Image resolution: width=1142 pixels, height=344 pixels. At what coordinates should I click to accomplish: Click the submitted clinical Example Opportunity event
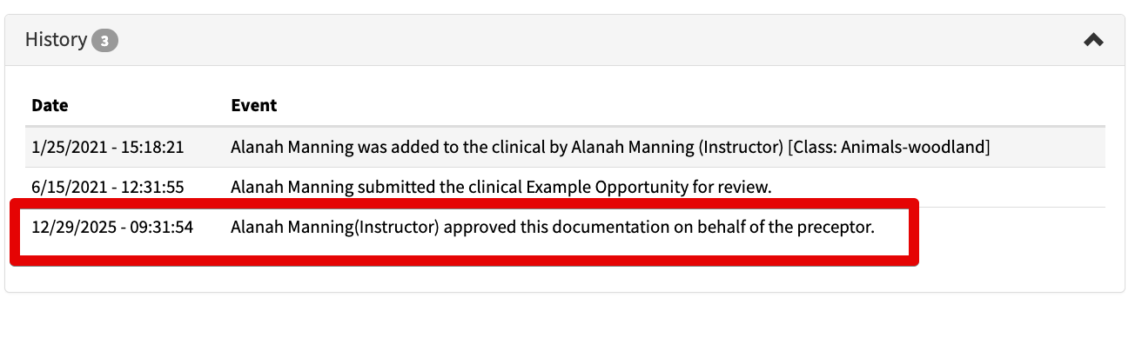tap(501, 187)
